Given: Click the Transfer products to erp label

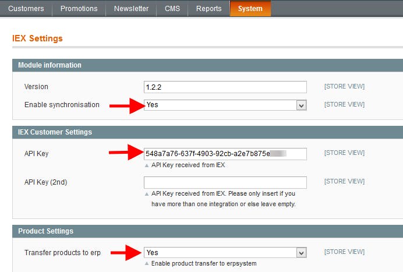Looking at the screenshot, I should tap(62, 252).
